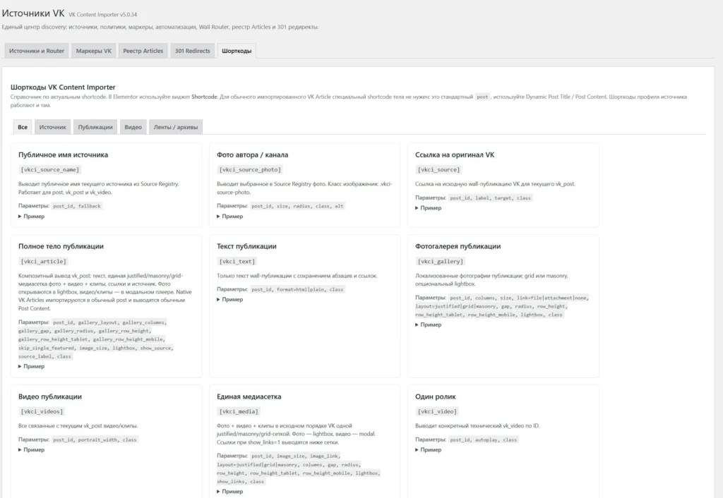Expand "Пример" under "Фотогалерея публикации"

428,324
